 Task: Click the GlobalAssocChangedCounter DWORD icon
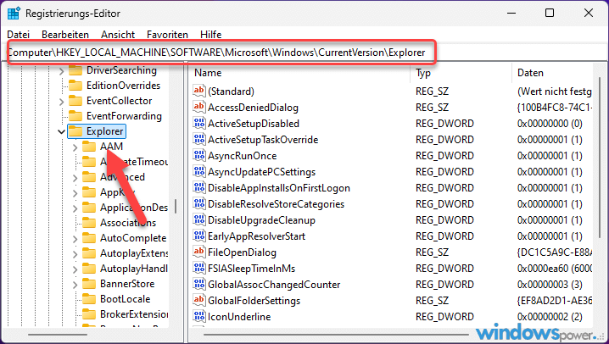pos(198,285)
